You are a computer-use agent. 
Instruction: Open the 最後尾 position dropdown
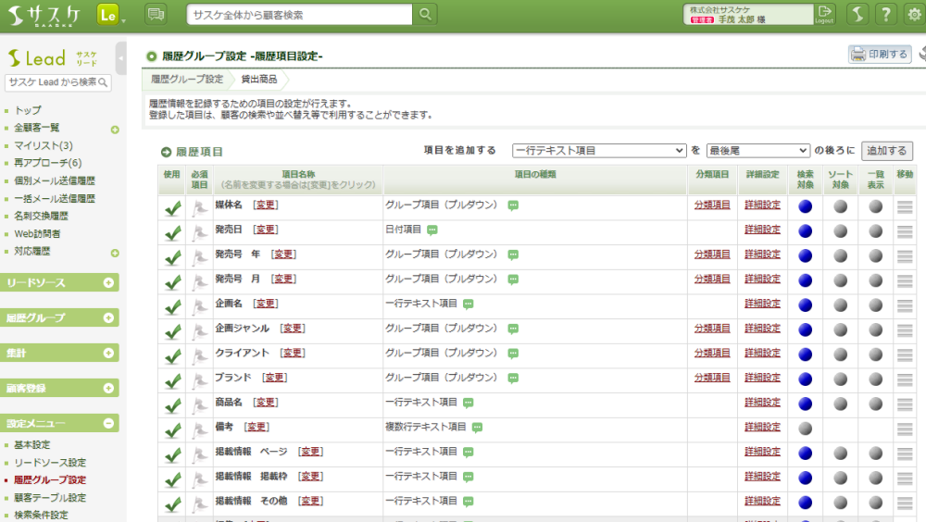point(757,150)
